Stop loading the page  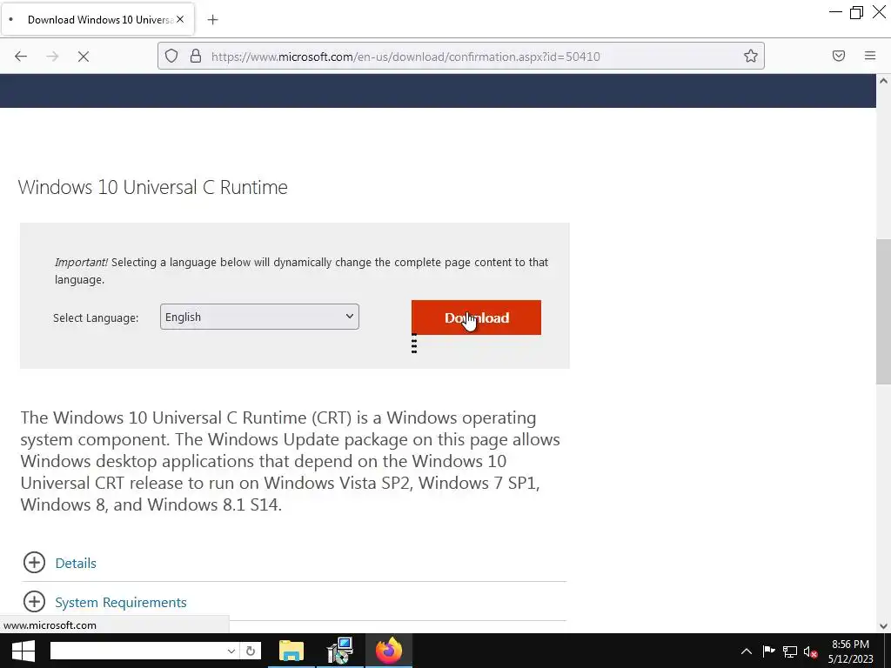[84, 57]
